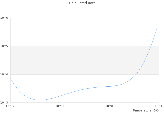Click the blue curve above the 10^0 x-axis tick
164x123 pixels.
coord(109,86)
